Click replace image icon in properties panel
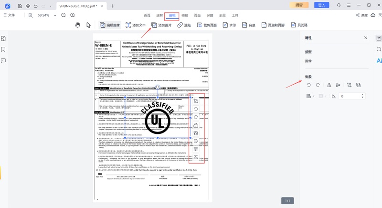This screenshot has height=208, width=382. pos(359,85)
